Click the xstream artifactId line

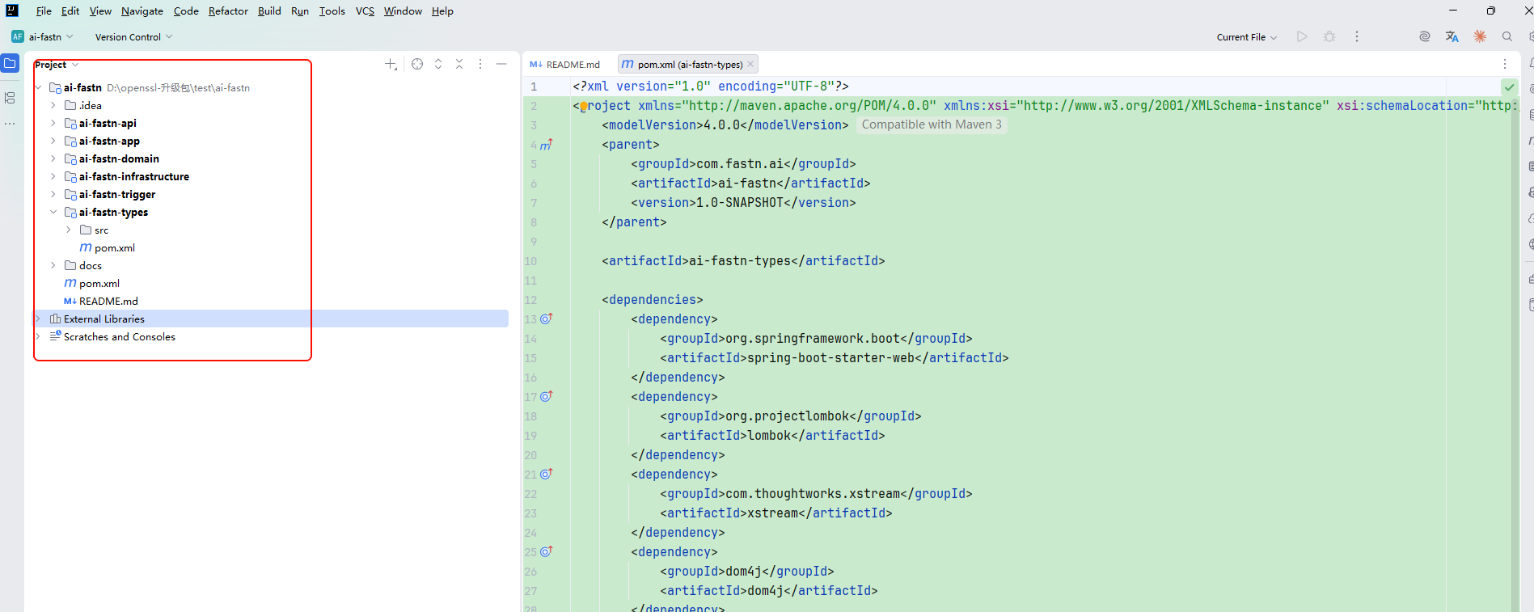tap(775, 513)
